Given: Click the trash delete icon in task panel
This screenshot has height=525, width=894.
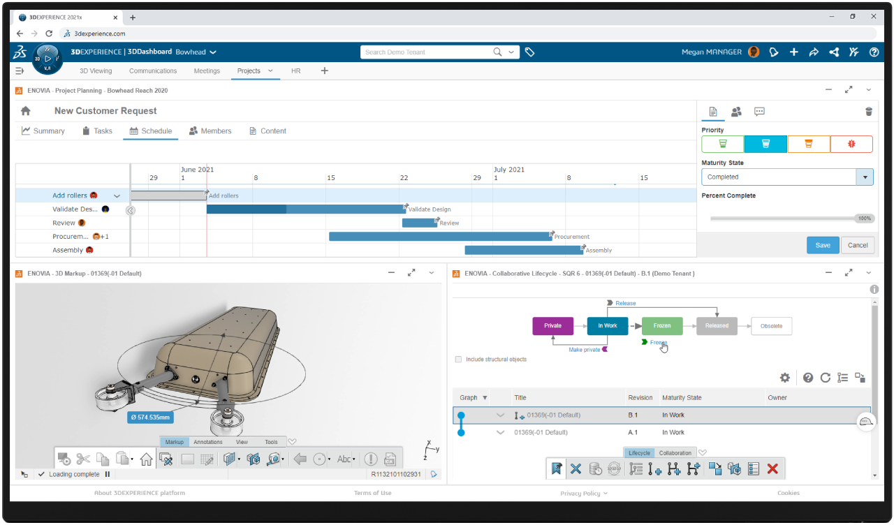Looking at the screenshot, I should point(869,112).
